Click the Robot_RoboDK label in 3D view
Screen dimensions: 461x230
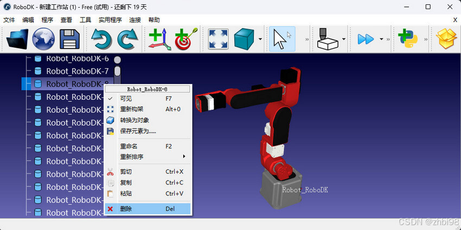point(305,190)
